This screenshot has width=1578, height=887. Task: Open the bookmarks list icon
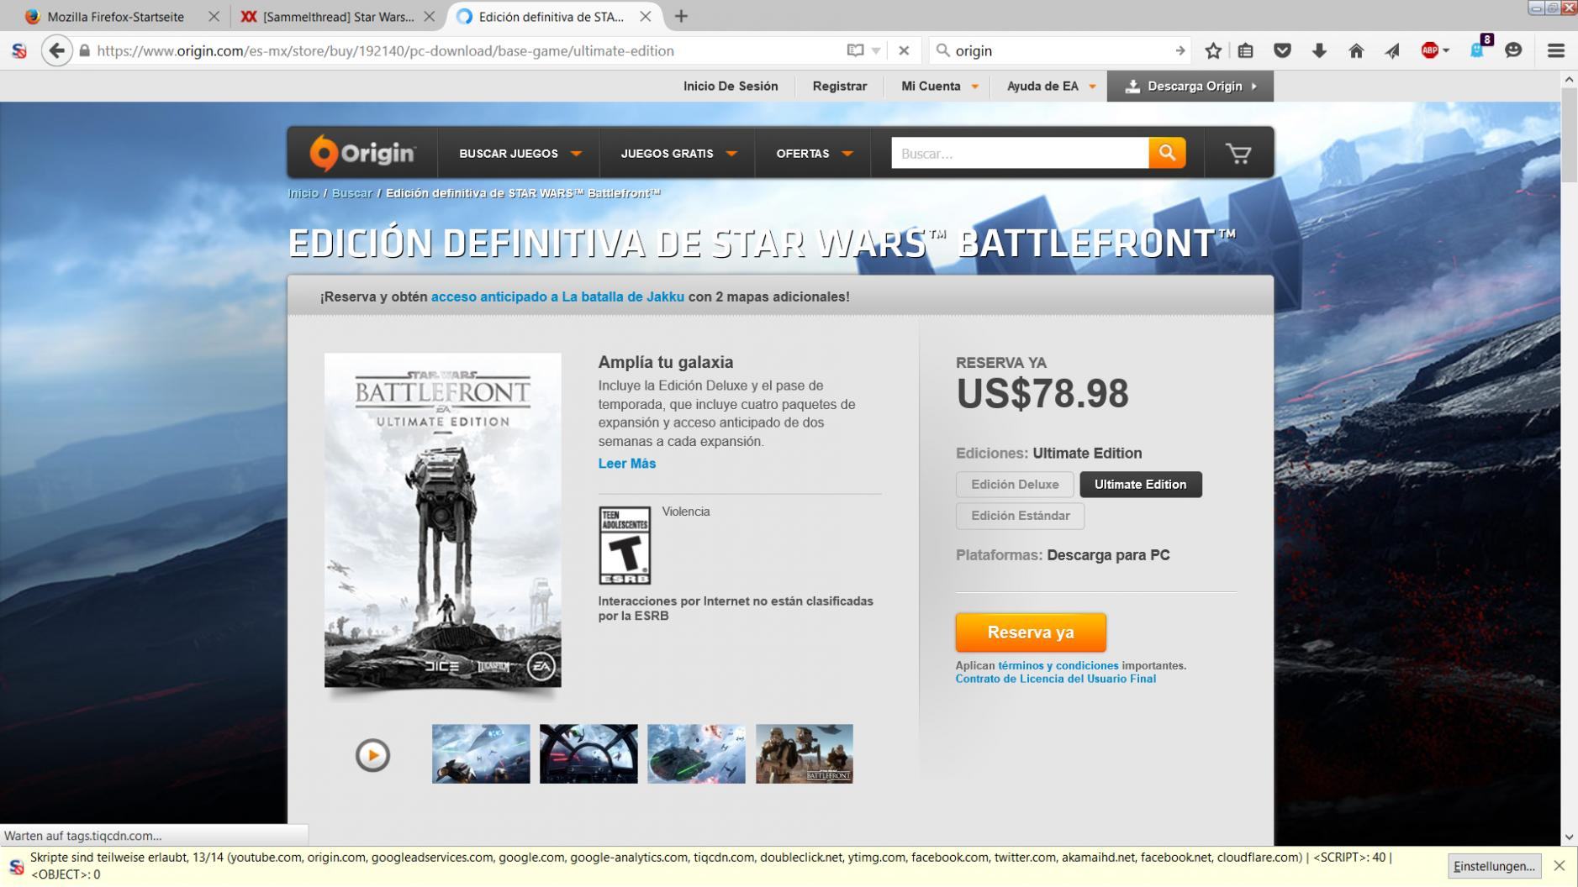pos(1246,50)
